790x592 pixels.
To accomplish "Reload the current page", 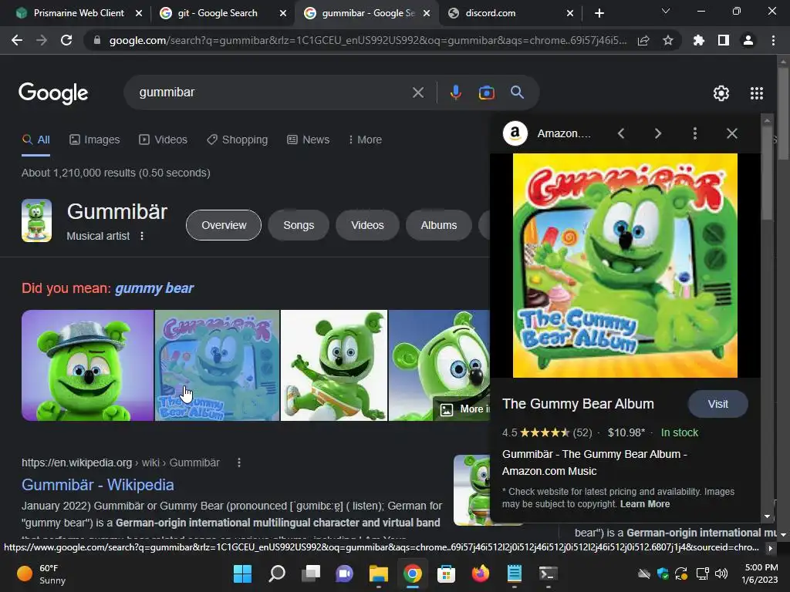I will (66, 40).
